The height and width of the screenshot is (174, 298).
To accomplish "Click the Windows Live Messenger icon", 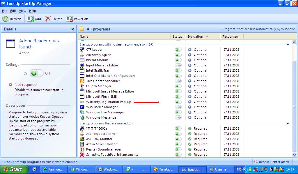I will (x=82, y=112).
